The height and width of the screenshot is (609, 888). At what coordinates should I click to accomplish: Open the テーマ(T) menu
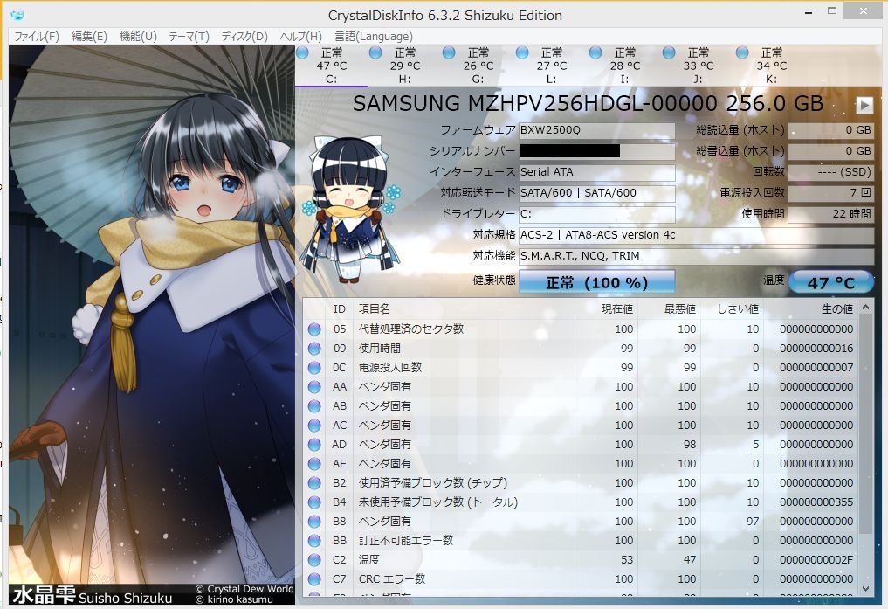(x=189, y=36)
